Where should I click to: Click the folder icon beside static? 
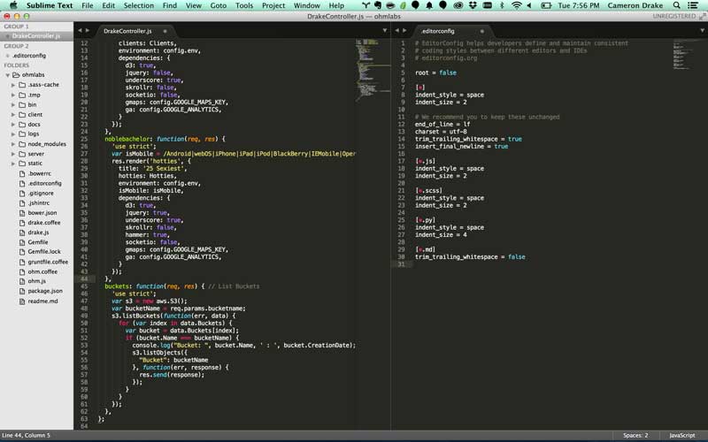point(22,164)
